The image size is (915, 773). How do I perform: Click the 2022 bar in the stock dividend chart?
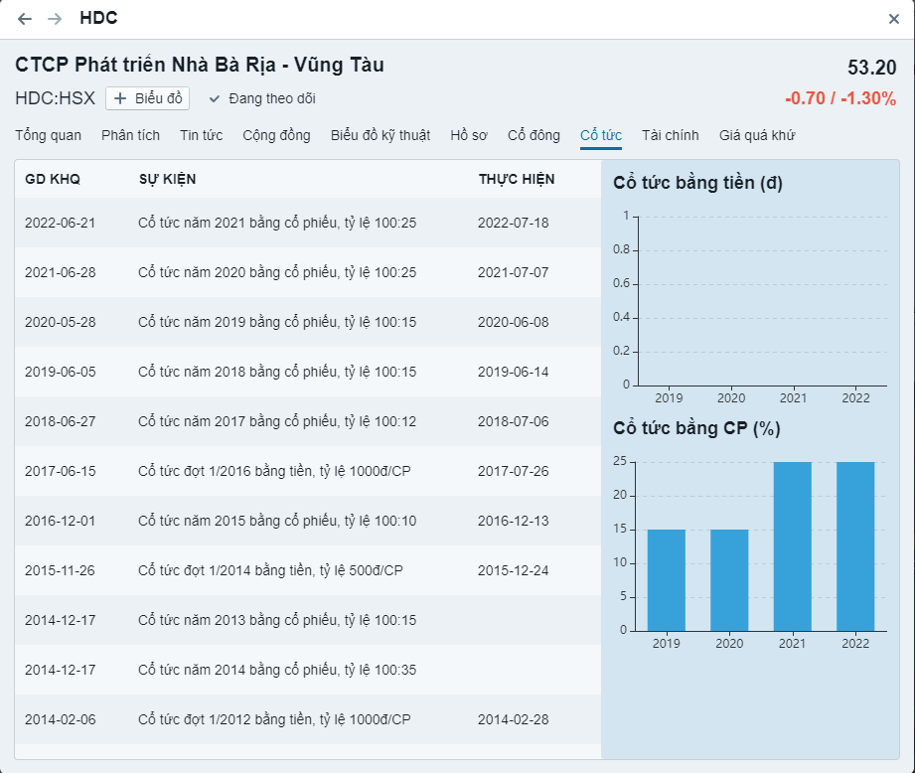[x=855, y=546]
